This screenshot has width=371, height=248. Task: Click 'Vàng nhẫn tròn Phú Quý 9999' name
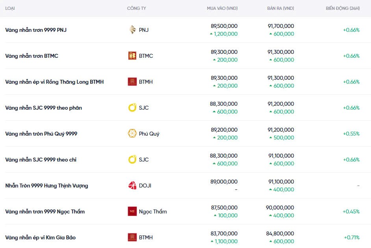click(x=41, y=134)
